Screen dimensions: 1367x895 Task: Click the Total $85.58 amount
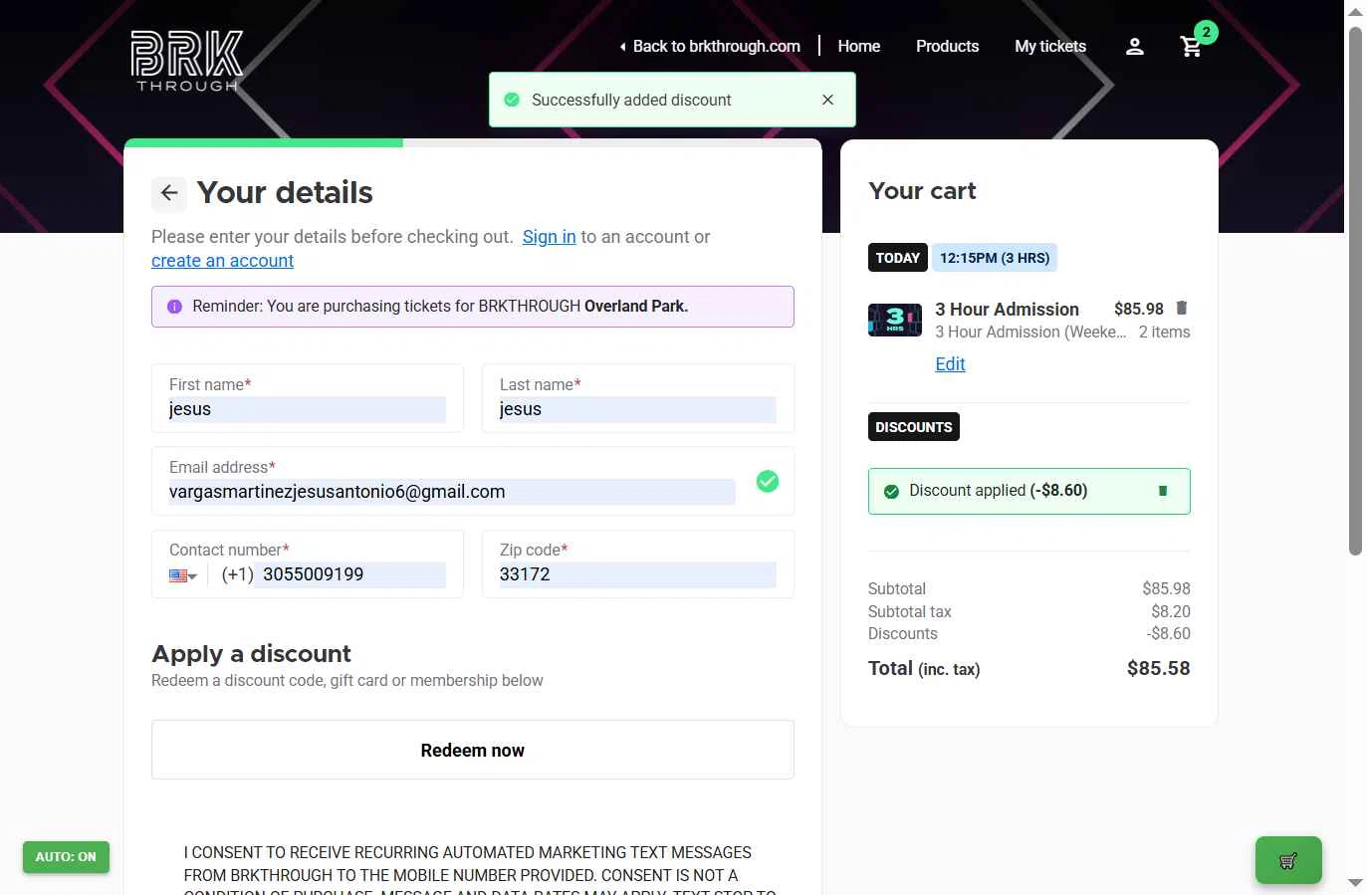pos(1158,669)
